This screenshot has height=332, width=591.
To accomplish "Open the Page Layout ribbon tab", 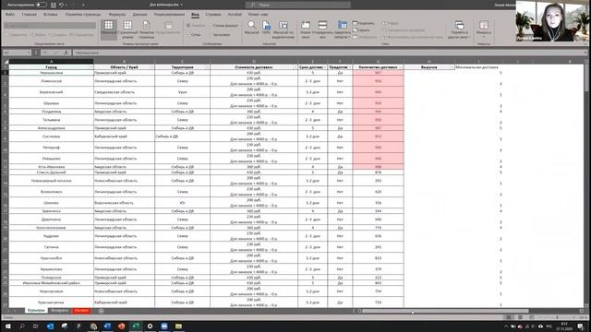I will click(83, 15).
